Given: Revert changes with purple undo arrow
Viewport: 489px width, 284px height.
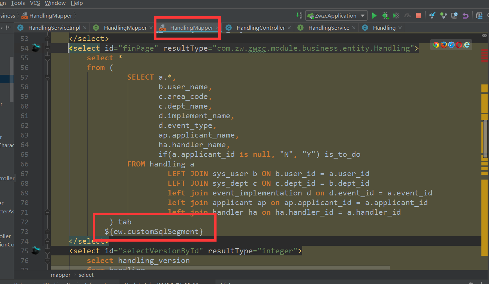Looking at the screenshot, I should (x=466, y=16).
